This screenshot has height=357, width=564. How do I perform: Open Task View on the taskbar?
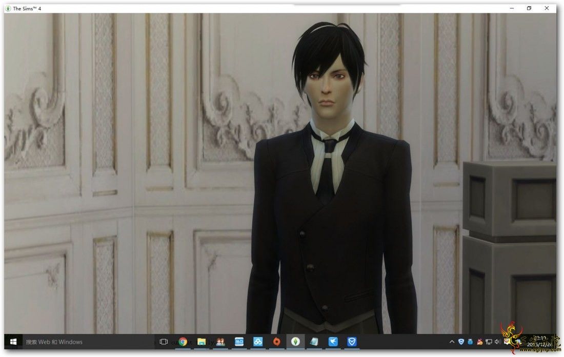coord(164,342)
